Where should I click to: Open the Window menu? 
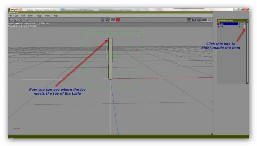click(47, 16)
